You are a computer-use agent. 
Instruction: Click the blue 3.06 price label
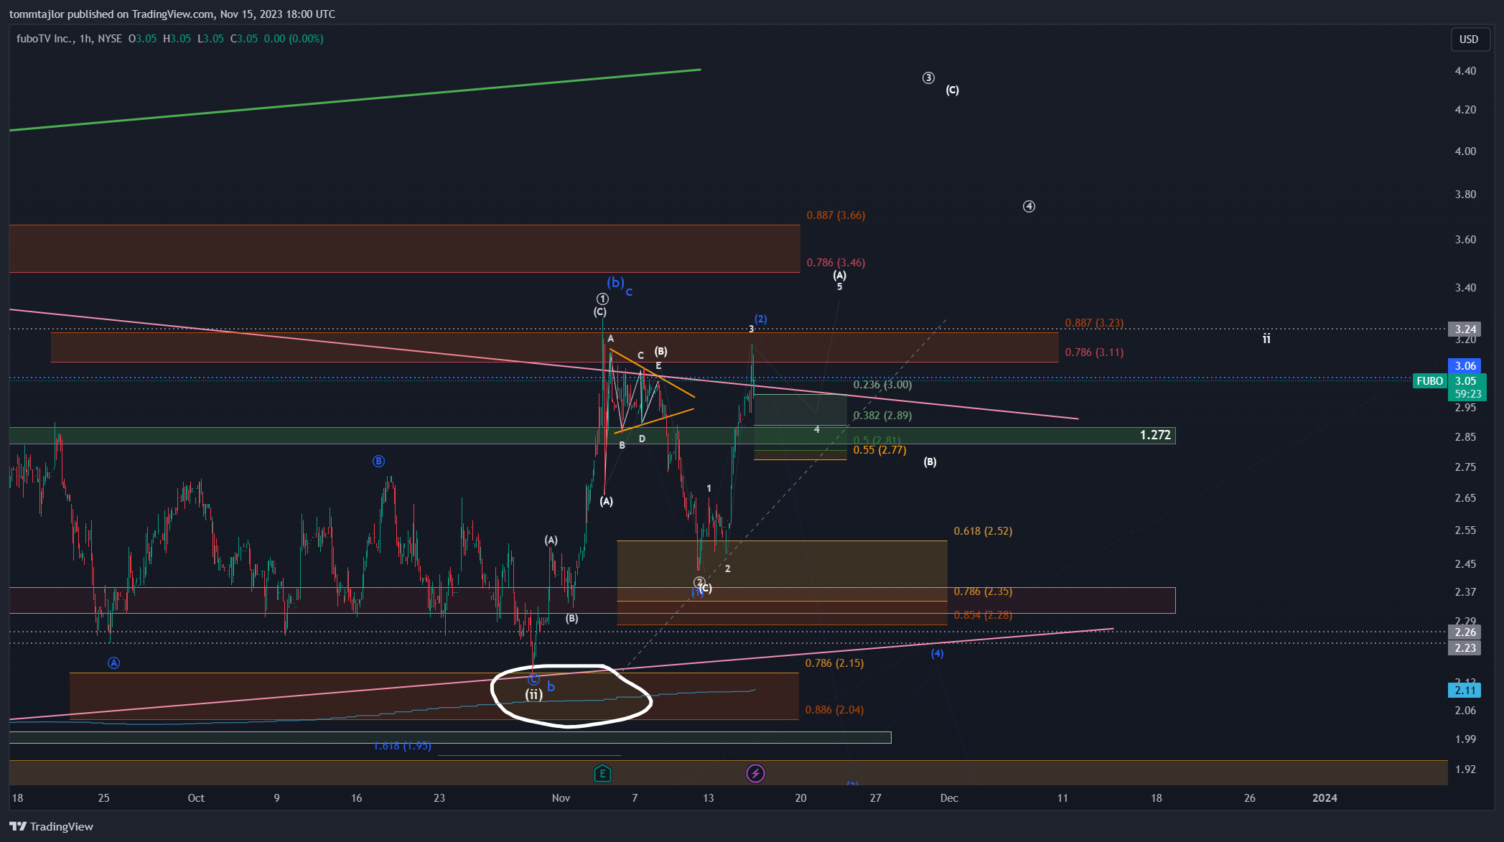point(1465,366)
